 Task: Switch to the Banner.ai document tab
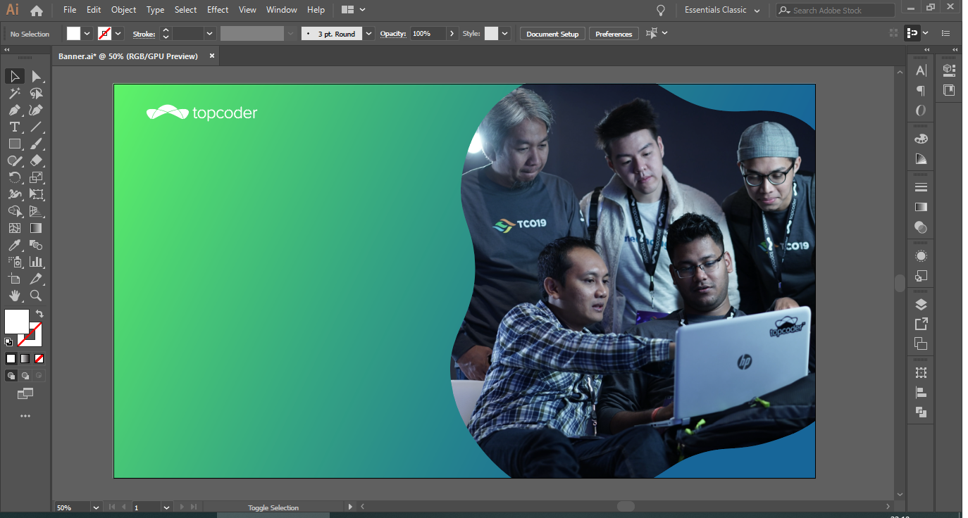(128, 56)
